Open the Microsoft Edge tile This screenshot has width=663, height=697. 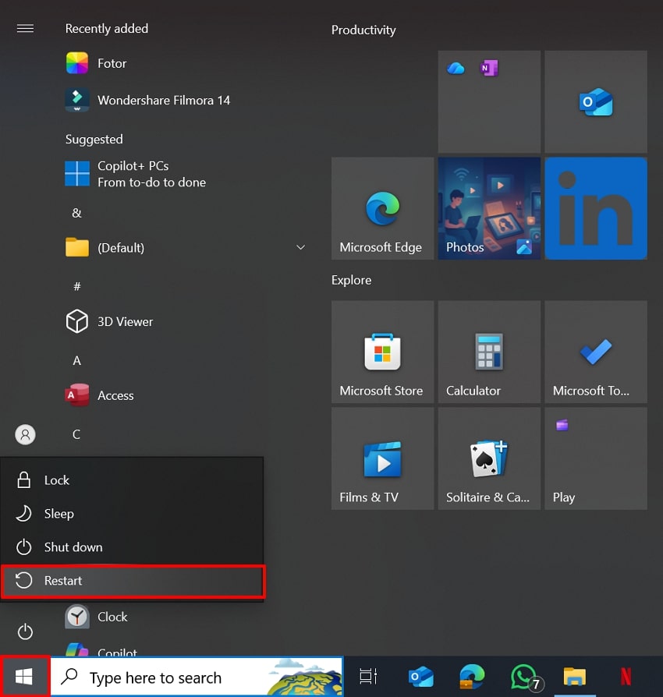pyautogui.click(x=382, y=208)
